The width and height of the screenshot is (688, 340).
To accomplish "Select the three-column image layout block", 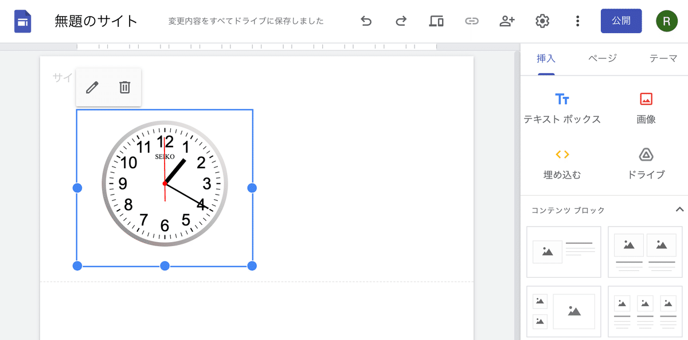I will (x=645, y=311).
